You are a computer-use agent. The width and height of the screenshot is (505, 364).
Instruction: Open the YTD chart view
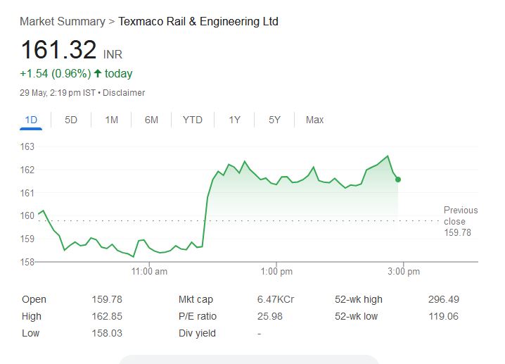192,120
